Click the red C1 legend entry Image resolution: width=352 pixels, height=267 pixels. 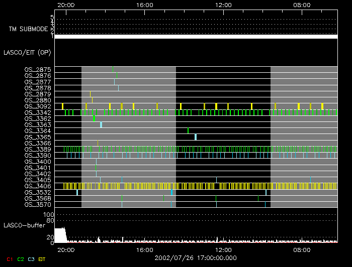(x=10, y=259)
